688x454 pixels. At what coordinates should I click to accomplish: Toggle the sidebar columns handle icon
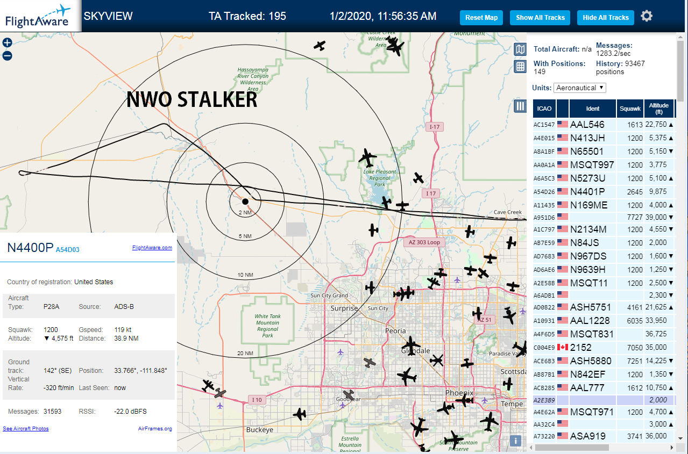pyautogui.click(x=520, y=106)
